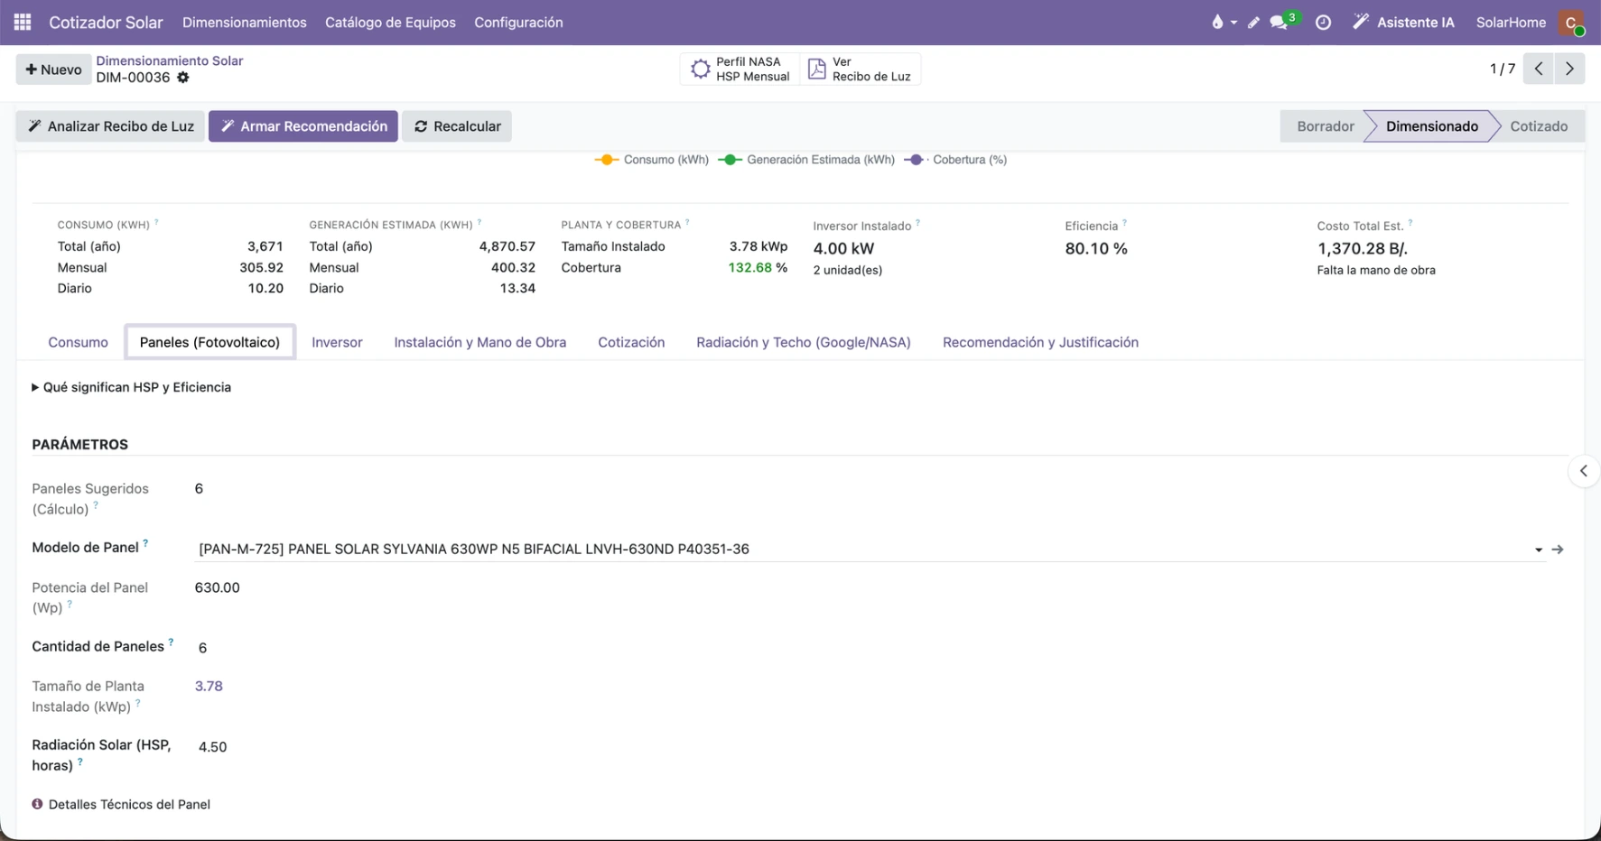
Task: Open the Dimensionamiento Solar breadcrumb link
Action: [x=170, y=60]
